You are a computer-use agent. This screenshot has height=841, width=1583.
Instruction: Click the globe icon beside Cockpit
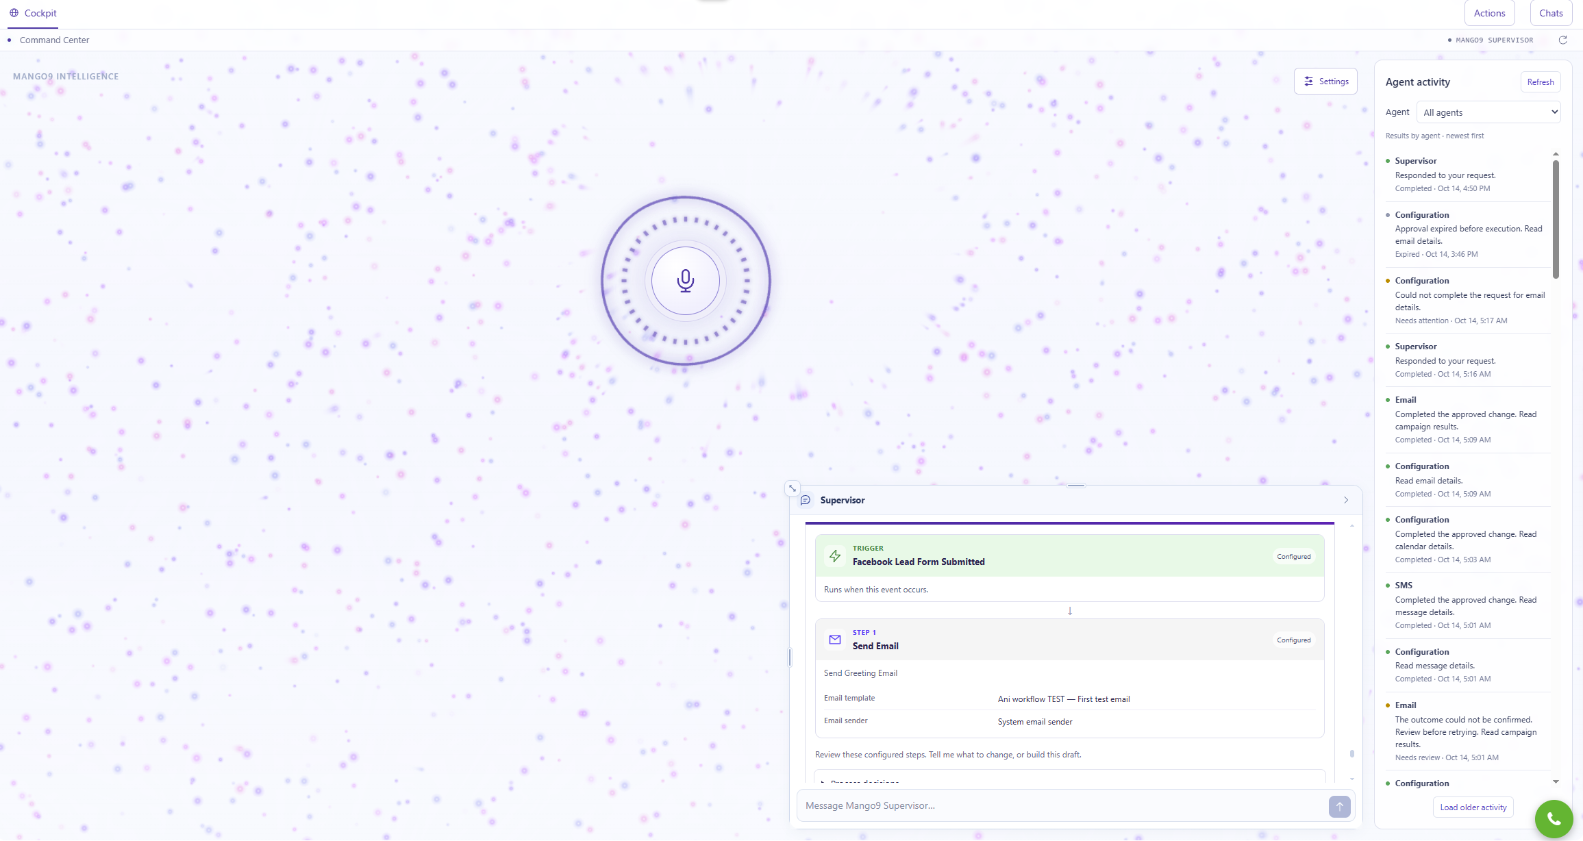(14, 13)
